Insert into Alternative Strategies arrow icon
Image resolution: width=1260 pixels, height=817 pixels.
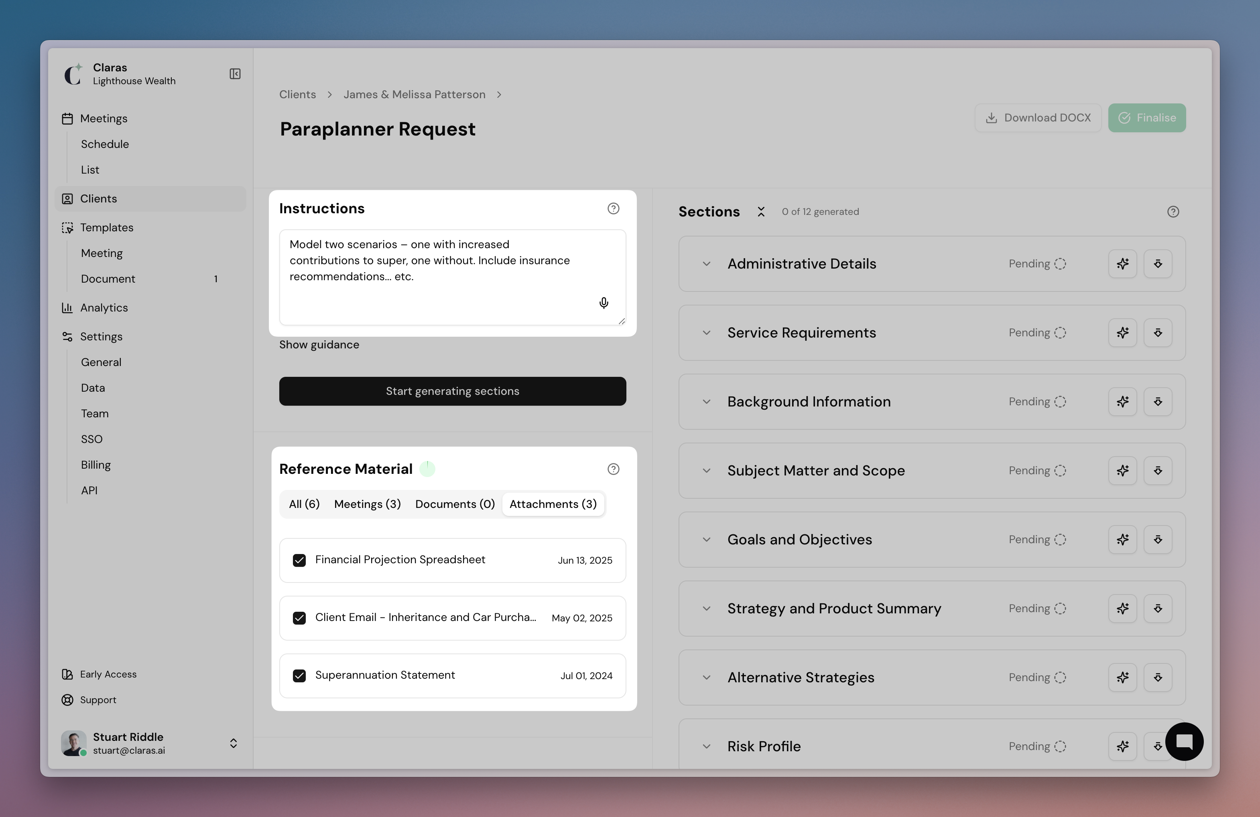tap(1158, 677)
